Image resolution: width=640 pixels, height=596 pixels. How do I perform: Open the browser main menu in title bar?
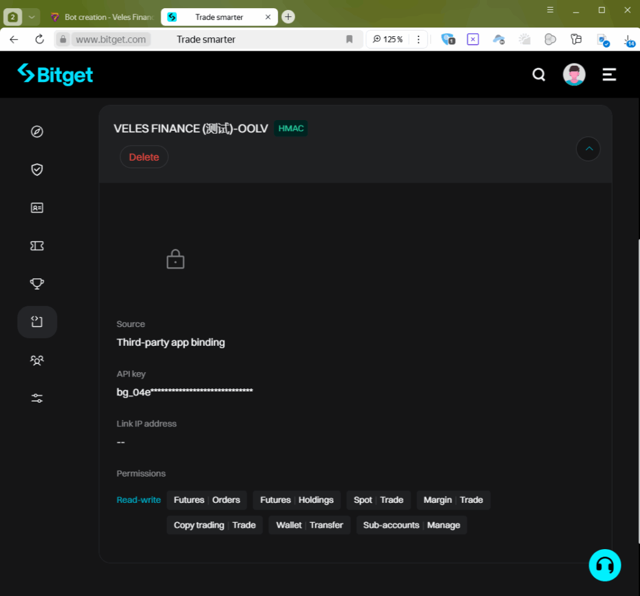coord(550,10)
